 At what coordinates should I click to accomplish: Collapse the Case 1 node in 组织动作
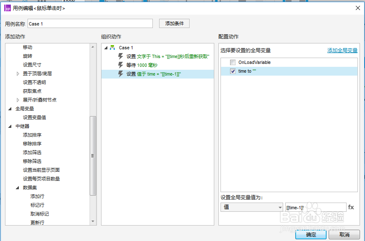(x=106, y=48)
